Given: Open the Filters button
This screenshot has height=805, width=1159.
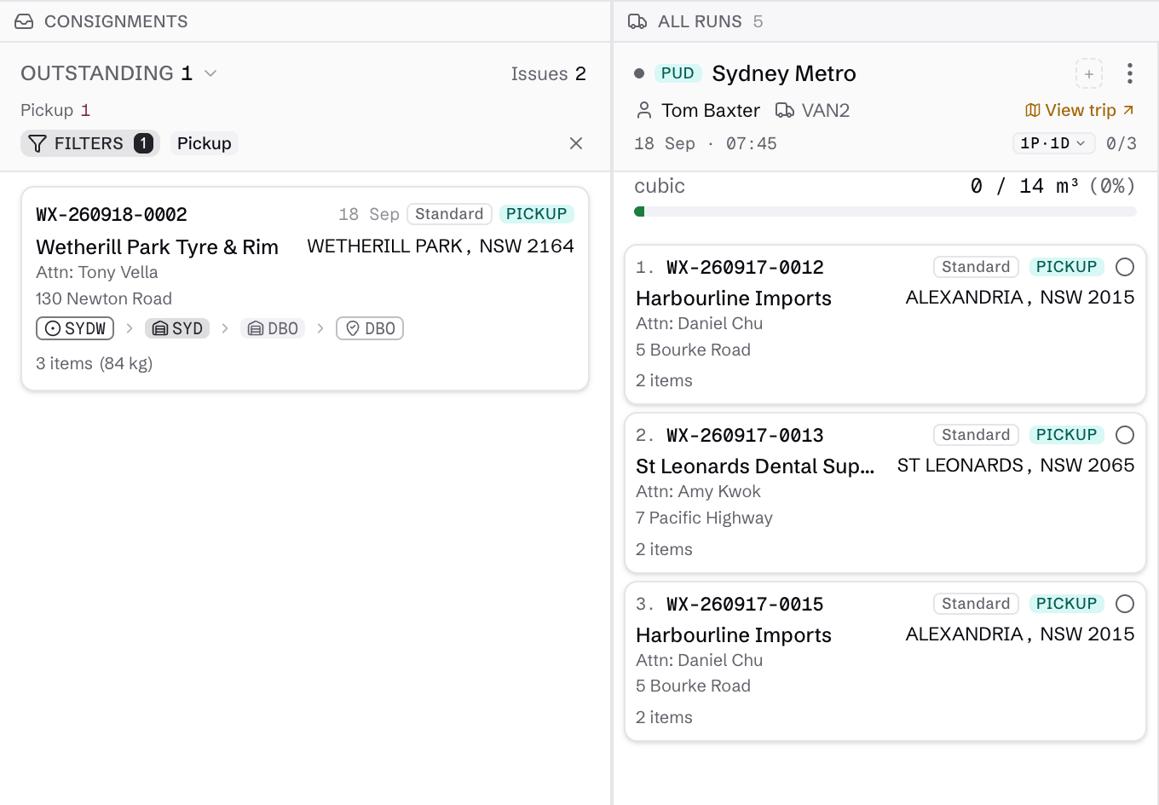Looking at the screenshot, I should click(90, 143).
